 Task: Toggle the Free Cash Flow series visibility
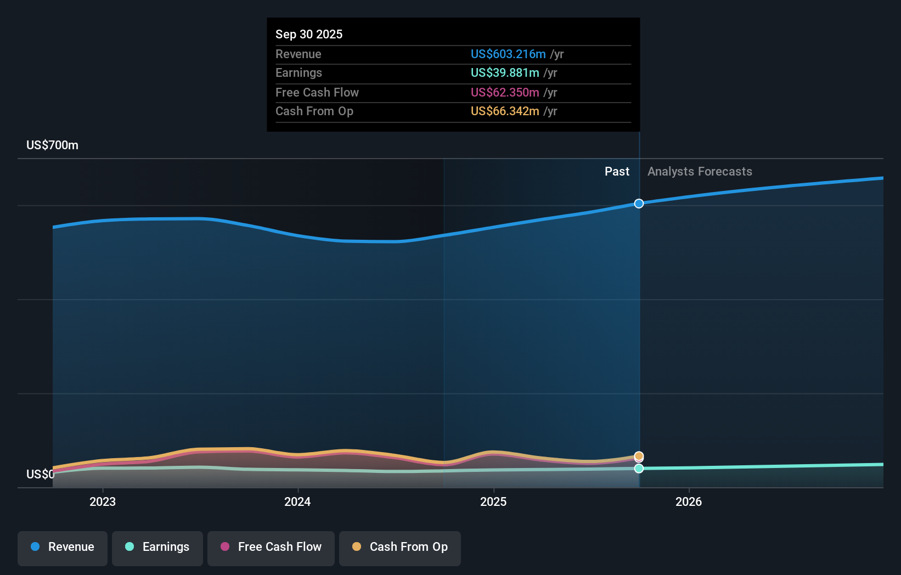[271, 547]
